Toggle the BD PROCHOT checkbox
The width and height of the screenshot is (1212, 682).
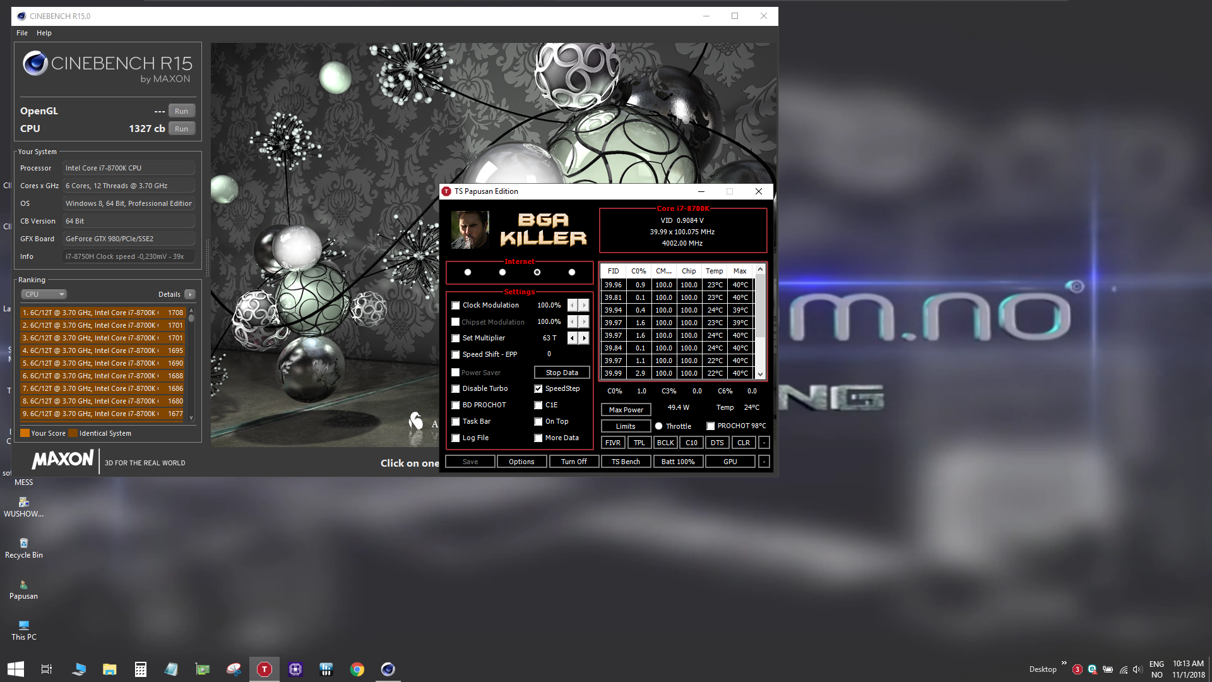(456, 405)
